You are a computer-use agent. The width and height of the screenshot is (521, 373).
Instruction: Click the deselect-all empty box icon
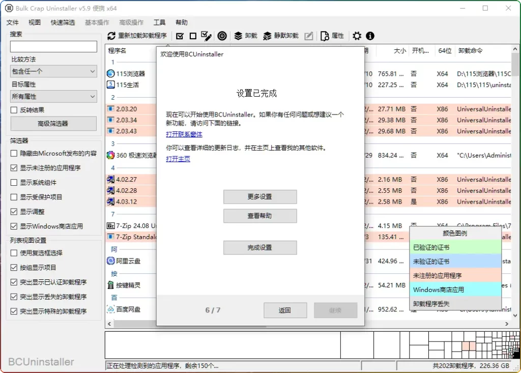pos(193,36)
